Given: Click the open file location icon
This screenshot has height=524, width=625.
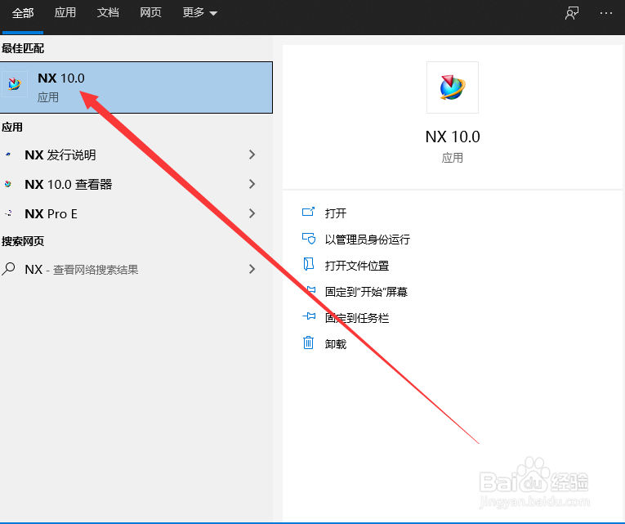Looking at the screenshot, I should [x=309, y=264].
